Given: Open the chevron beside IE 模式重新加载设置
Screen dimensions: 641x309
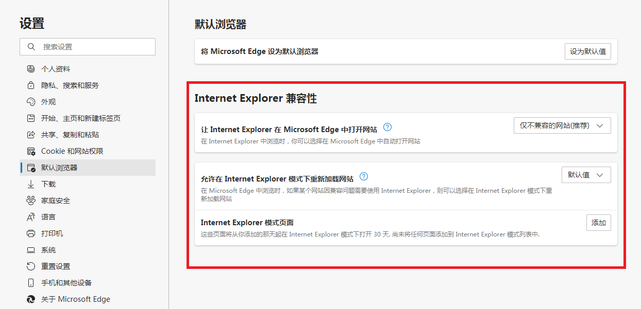Looking at the screenshot, I should coord(599,174).
